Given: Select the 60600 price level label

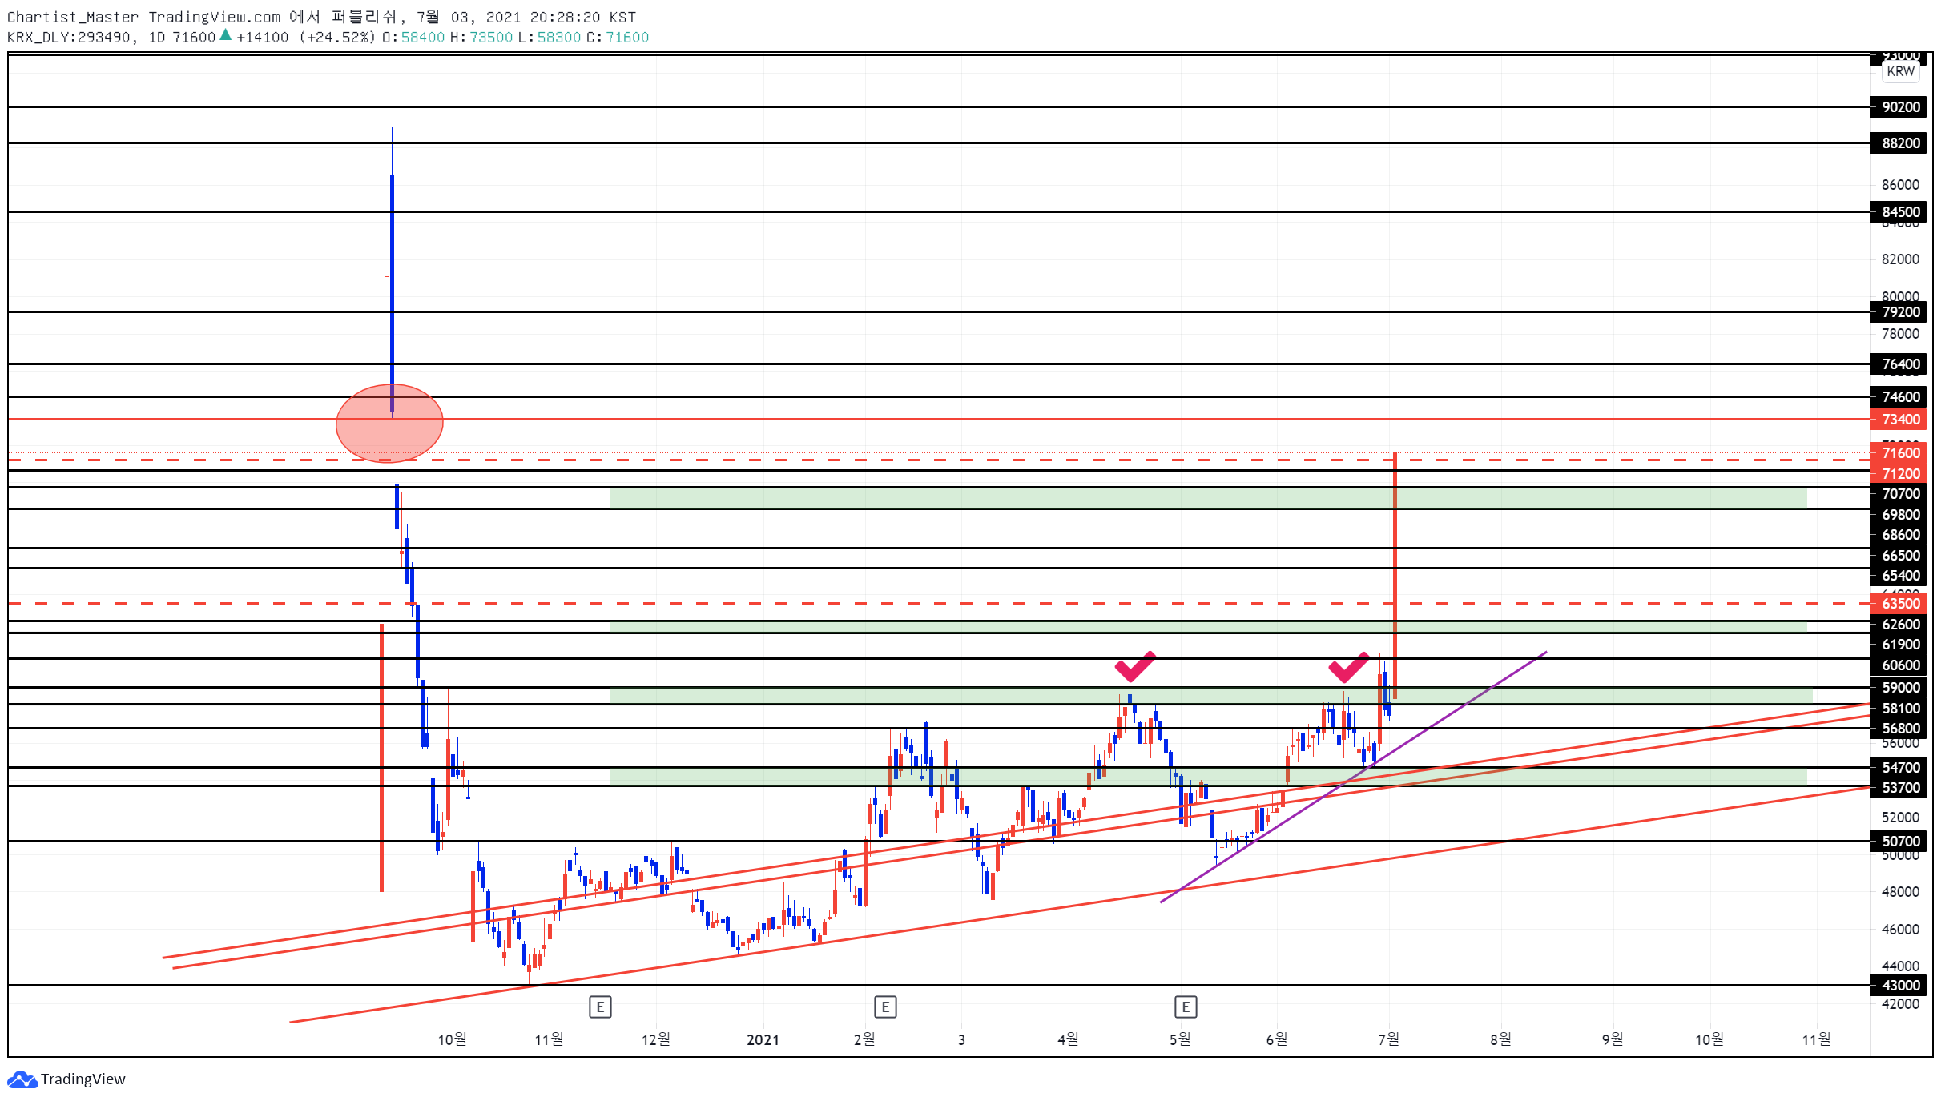Looking at the screenshot, I should [x=1898, y=665].
